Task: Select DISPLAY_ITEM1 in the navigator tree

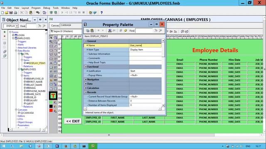Action: (x=37, y=63)
